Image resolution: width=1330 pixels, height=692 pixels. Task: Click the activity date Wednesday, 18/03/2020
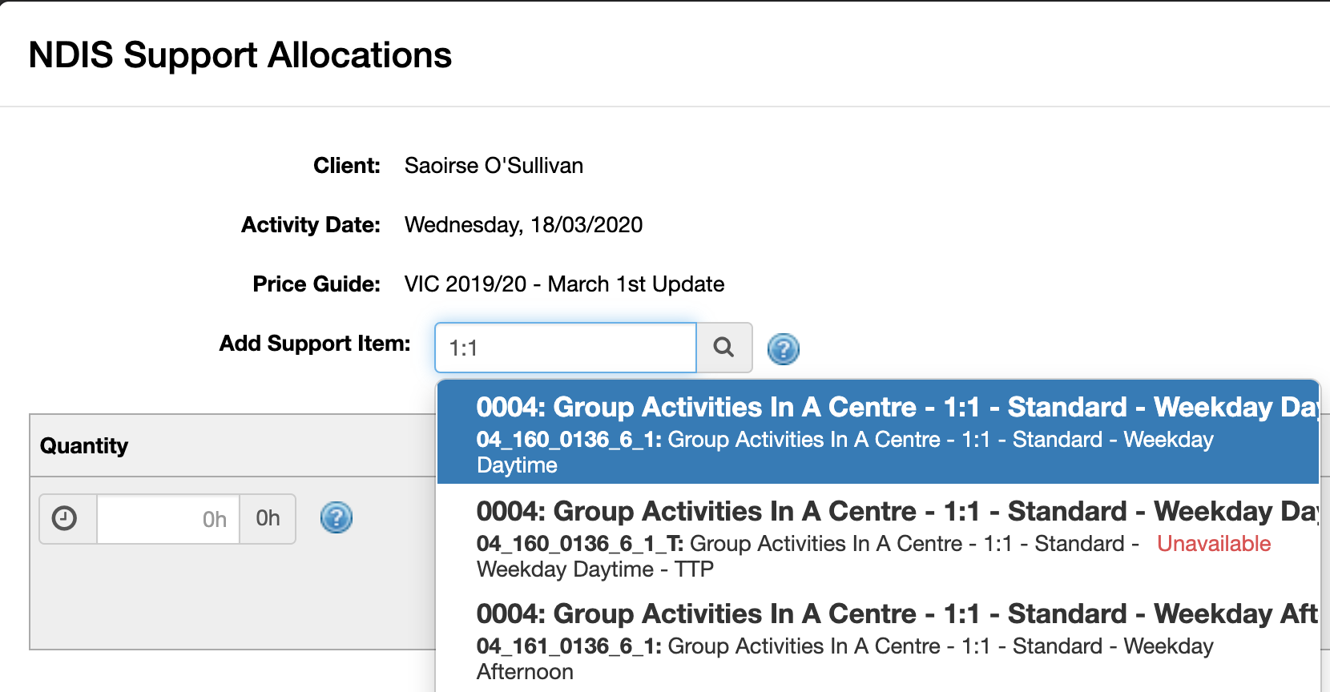tap(524, 225)
